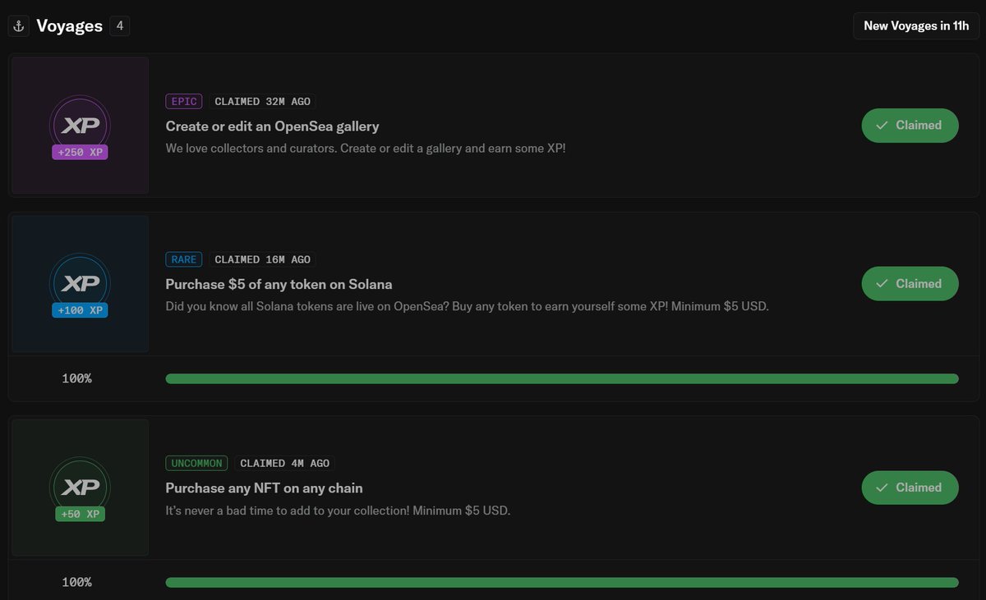Click the anchor icon beside Voyages
Screen dimensions: 986x600
pyautogui.click(x=19, y=26)
